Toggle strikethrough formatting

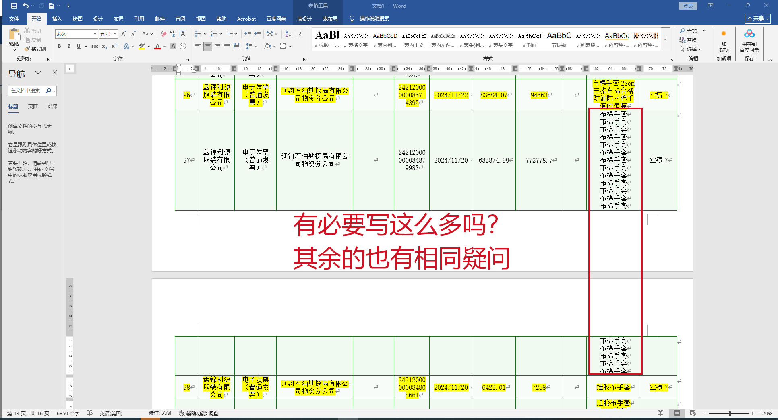click(95, 46)
